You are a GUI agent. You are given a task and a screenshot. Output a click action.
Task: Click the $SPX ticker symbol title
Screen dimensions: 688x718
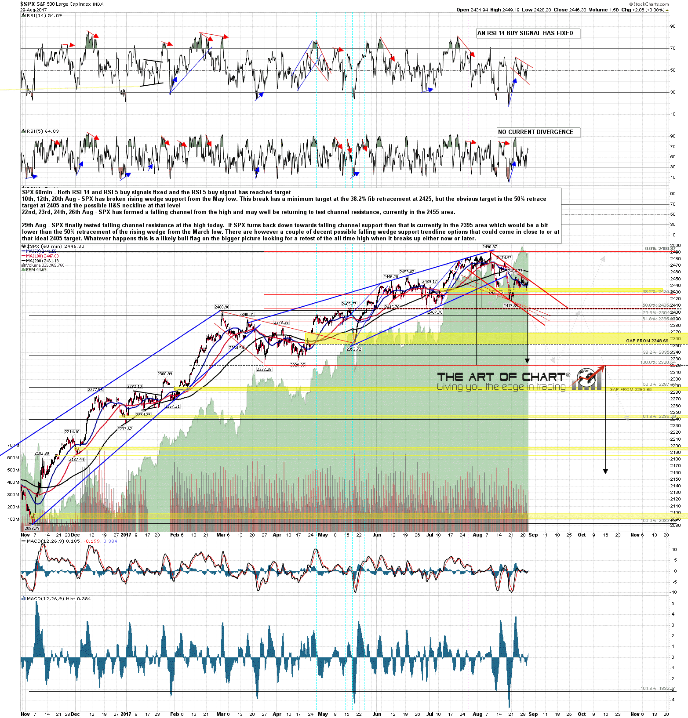pos(27,4)
